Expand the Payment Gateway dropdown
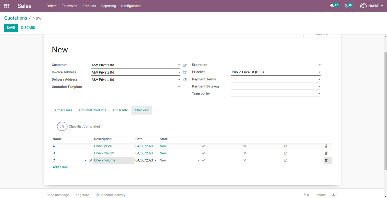 pyautogui.click(x=319, y=86)
